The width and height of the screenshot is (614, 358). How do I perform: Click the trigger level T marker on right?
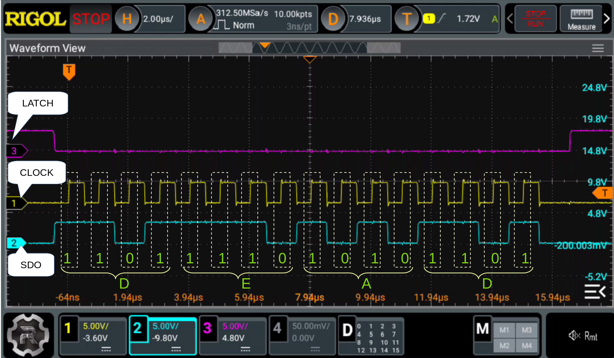(x=603, y=193)
